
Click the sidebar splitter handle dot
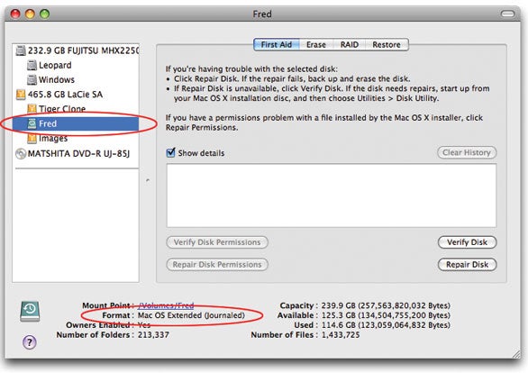148,180
